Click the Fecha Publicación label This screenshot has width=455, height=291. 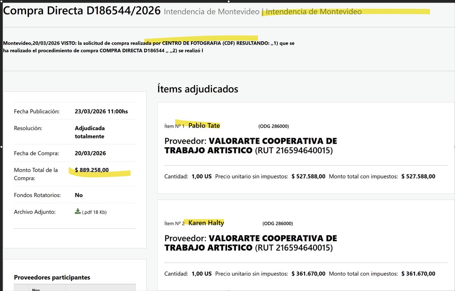coord(37,111)
